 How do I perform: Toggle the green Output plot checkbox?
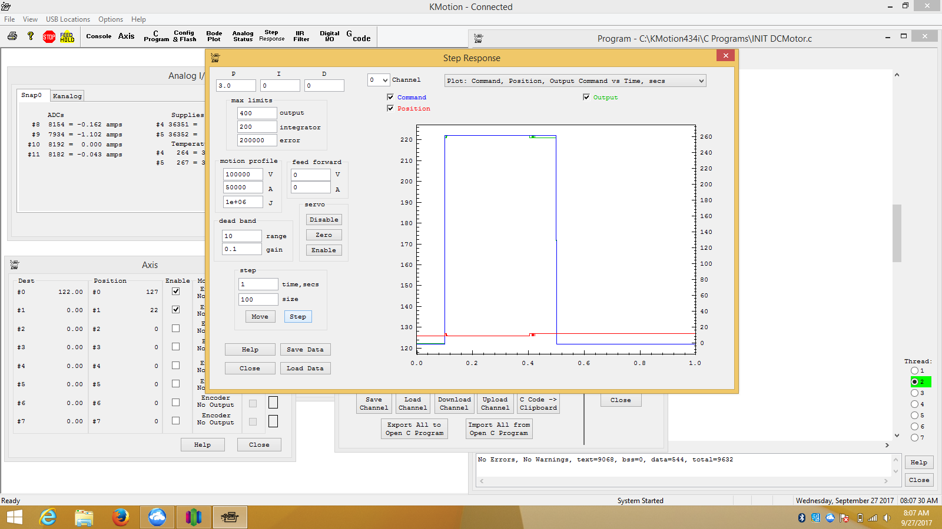point(586,97)
